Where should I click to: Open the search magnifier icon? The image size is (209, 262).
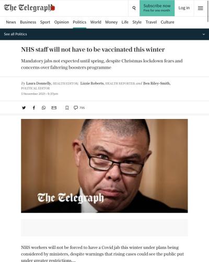click(134, 8)
